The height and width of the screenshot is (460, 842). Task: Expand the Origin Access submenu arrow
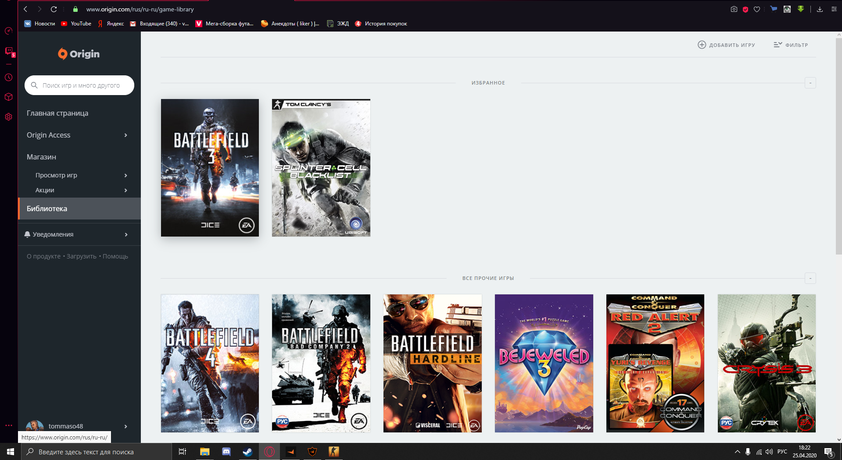[x=126, y=135]
